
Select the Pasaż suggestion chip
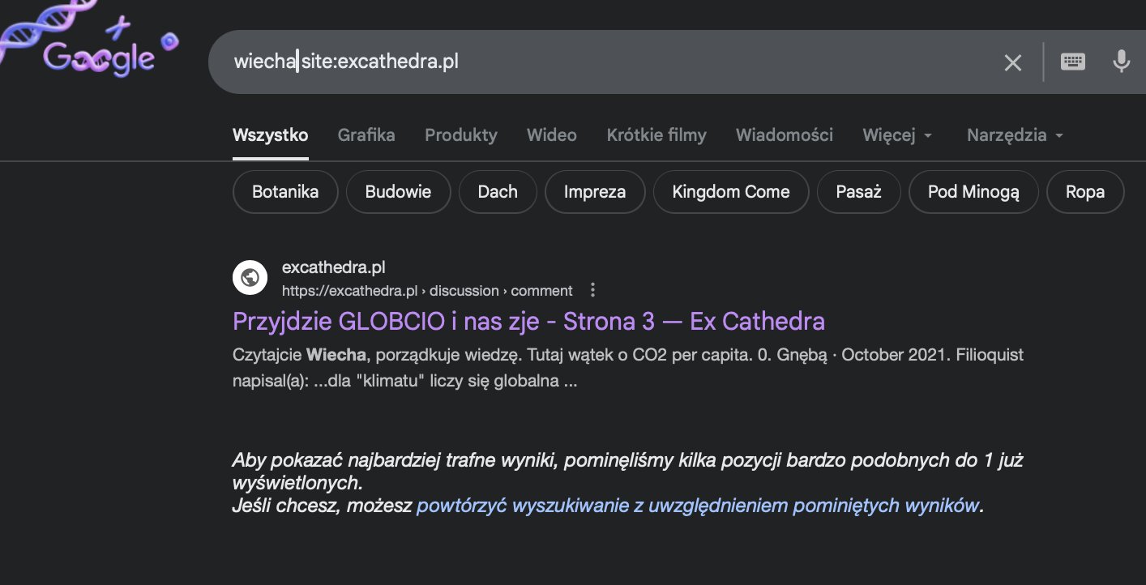[x=859, y=192]
